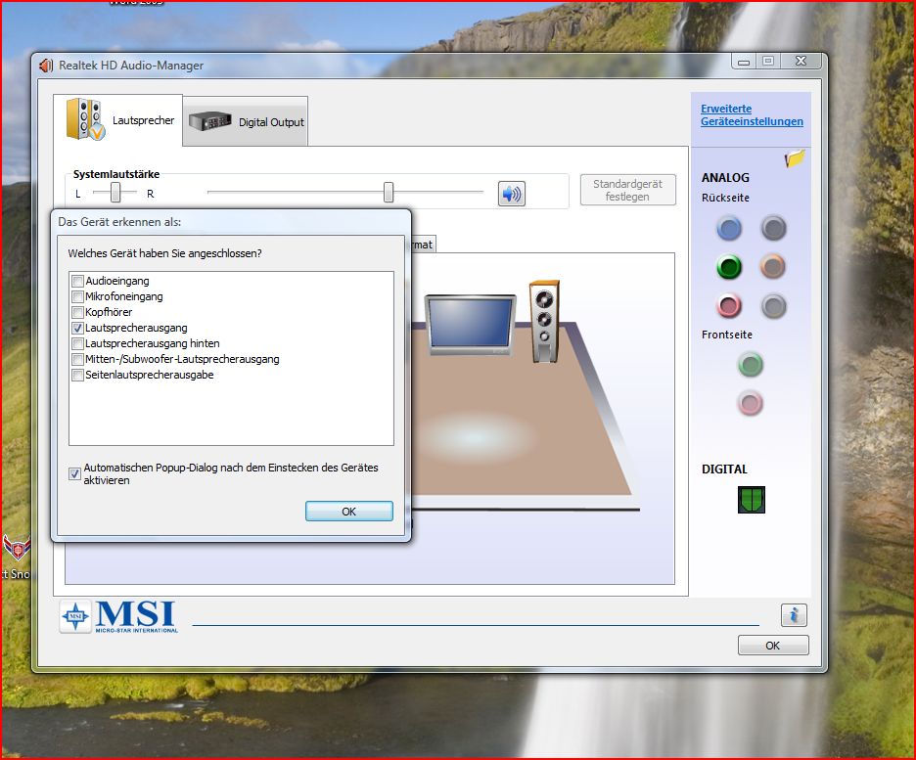Confirm device dialog with OK button
This screenshot has width=916, height=760.
click(x=348, y=512)
